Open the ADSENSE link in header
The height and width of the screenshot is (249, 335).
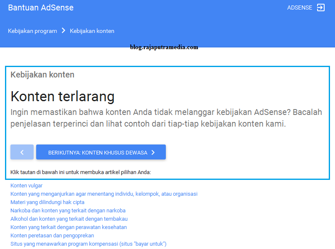point(299,8)
